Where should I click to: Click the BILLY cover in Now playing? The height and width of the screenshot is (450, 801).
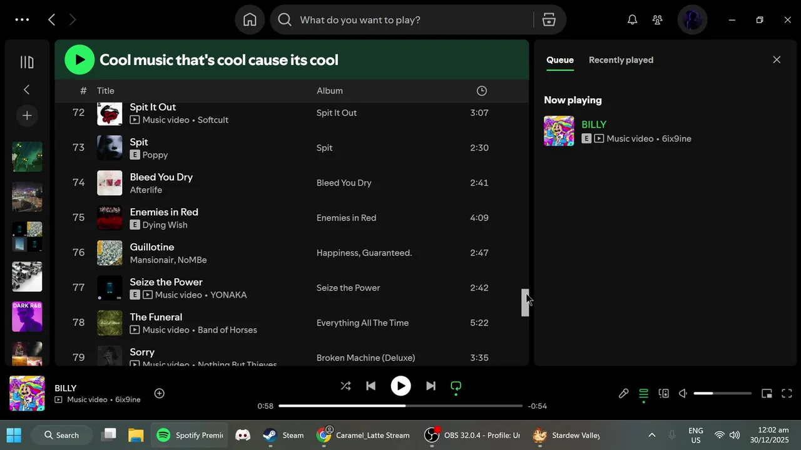559,131
